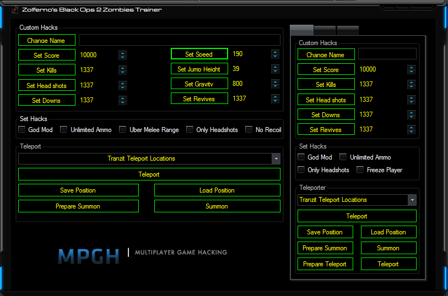448x296 pixels.
Task: Switch to the second tab above the right panel
Action: click(x=325, y=30)
